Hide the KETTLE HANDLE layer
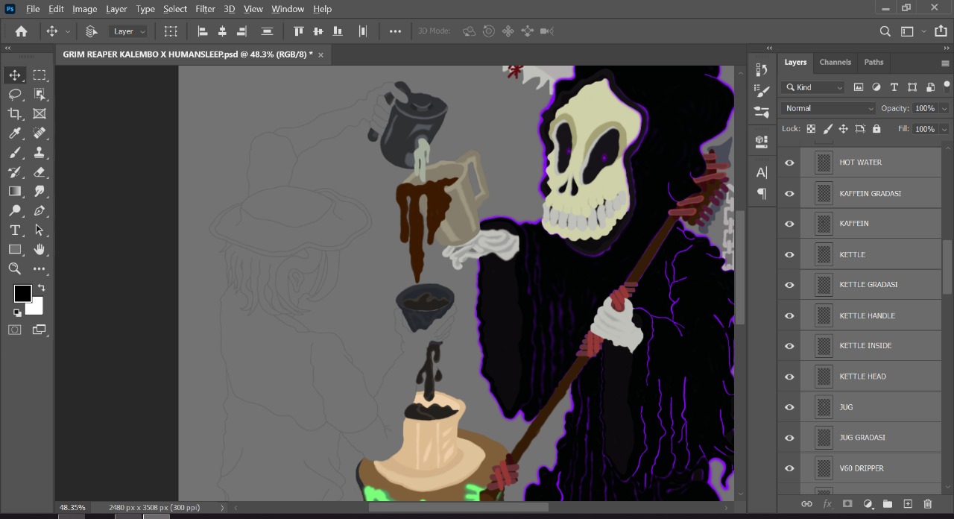Viewport: 954px width, 519px height. (x=789, y=315)
